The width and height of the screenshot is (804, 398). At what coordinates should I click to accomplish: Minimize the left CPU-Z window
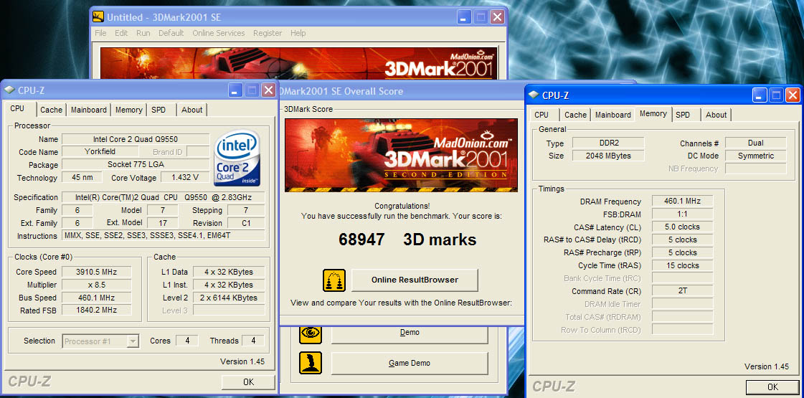tap(235, 90)
